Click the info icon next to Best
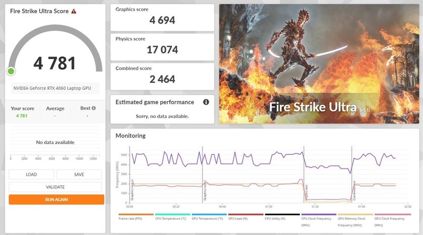 click(94, 108)
